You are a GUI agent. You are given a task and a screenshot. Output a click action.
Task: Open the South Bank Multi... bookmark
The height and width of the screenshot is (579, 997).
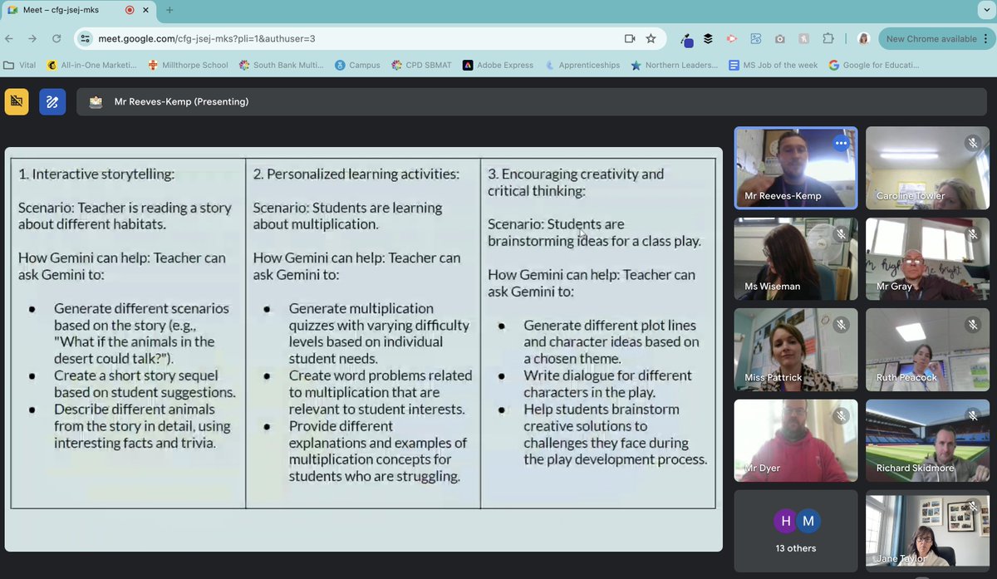[x=282, y=65]
